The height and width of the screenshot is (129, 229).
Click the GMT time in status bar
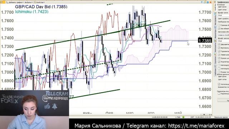[200, 117]
